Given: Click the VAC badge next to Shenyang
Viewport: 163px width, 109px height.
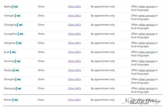Looking at the screenshot, I should click(19, 89).
